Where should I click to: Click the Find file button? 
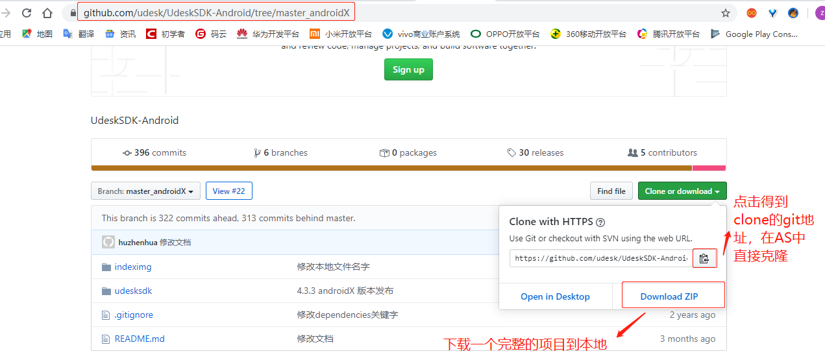click(611, 191)
